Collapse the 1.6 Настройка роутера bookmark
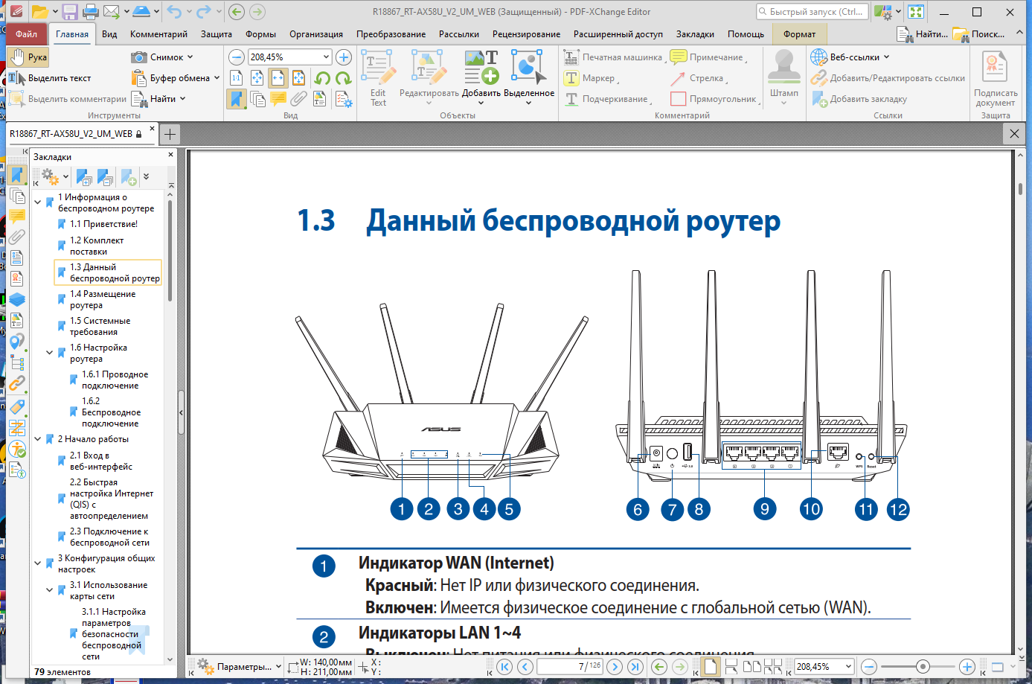Viewport: 1032px width, 684px height. (x=50, y=352)
